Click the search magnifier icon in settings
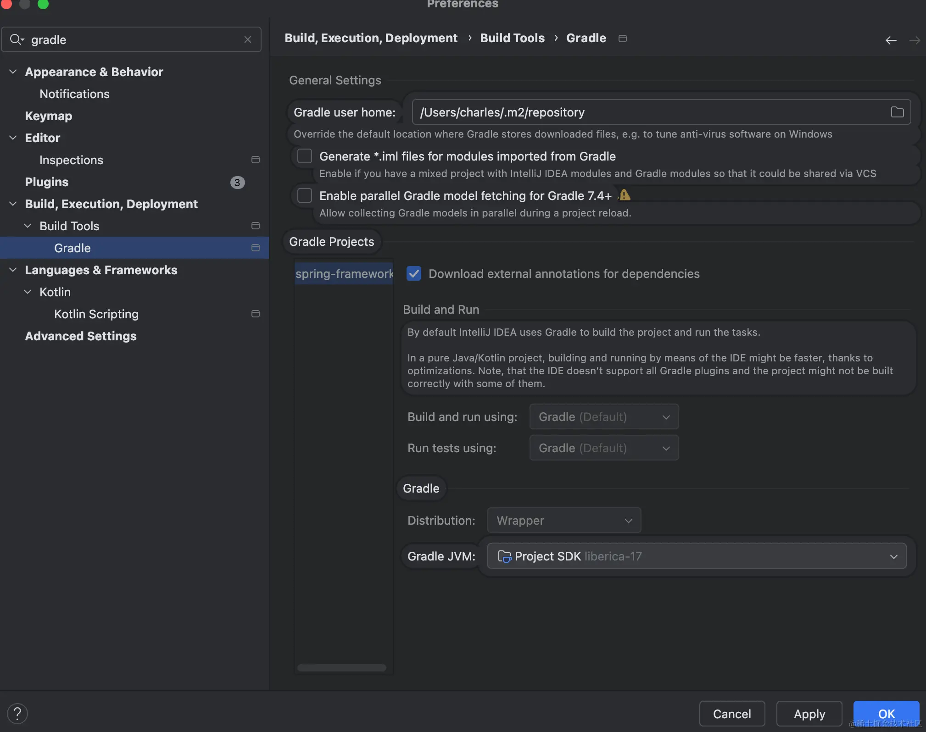Viewport: 926px width, 732px height. pos(17,39)
